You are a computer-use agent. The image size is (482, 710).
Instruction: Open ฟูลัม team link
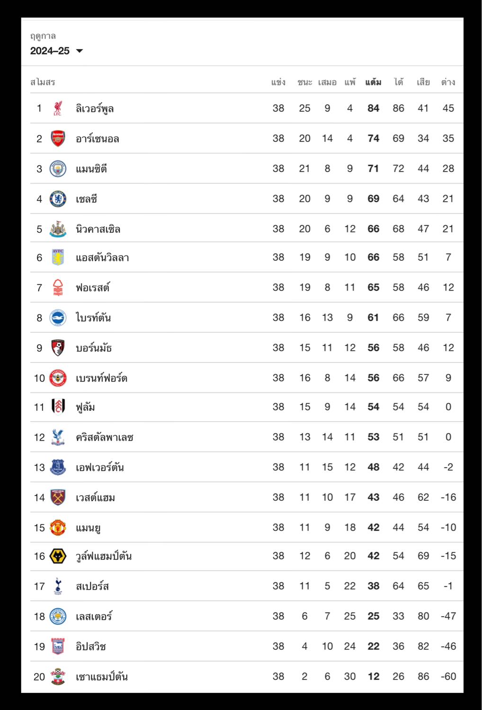[85, 407]
